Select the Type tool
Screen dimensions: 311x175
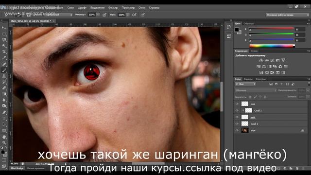tap(4, 118)
